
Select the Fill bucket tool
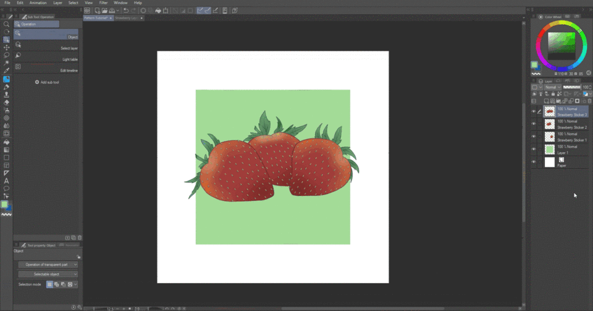coord(6,142)
